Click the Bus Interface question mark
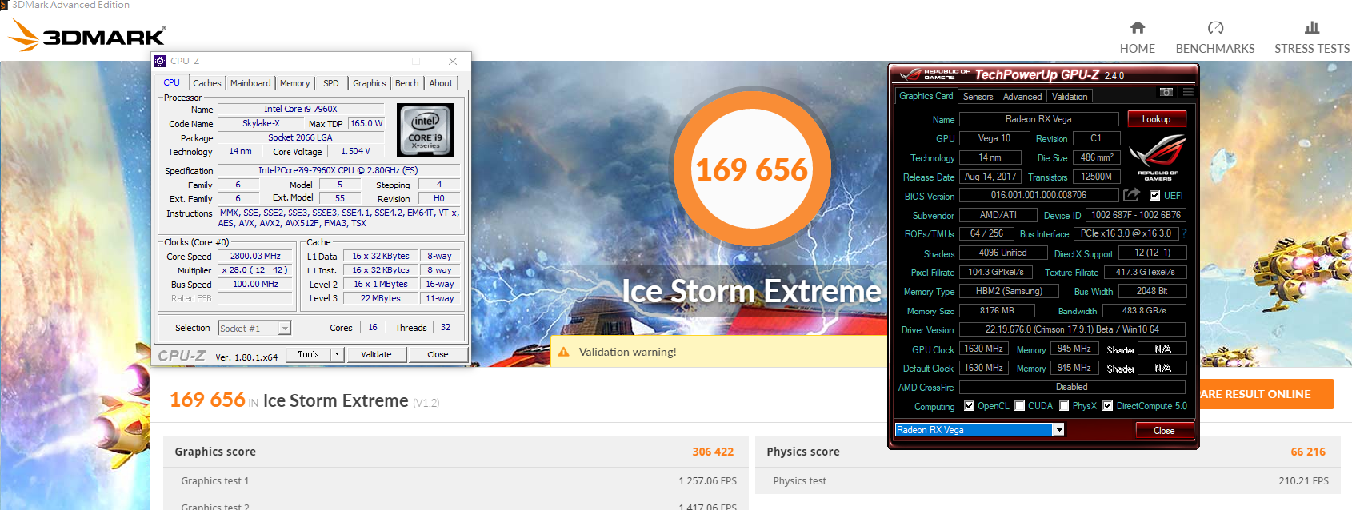The height and width of the screenshot is (510, 1352). pos(1184,233)
